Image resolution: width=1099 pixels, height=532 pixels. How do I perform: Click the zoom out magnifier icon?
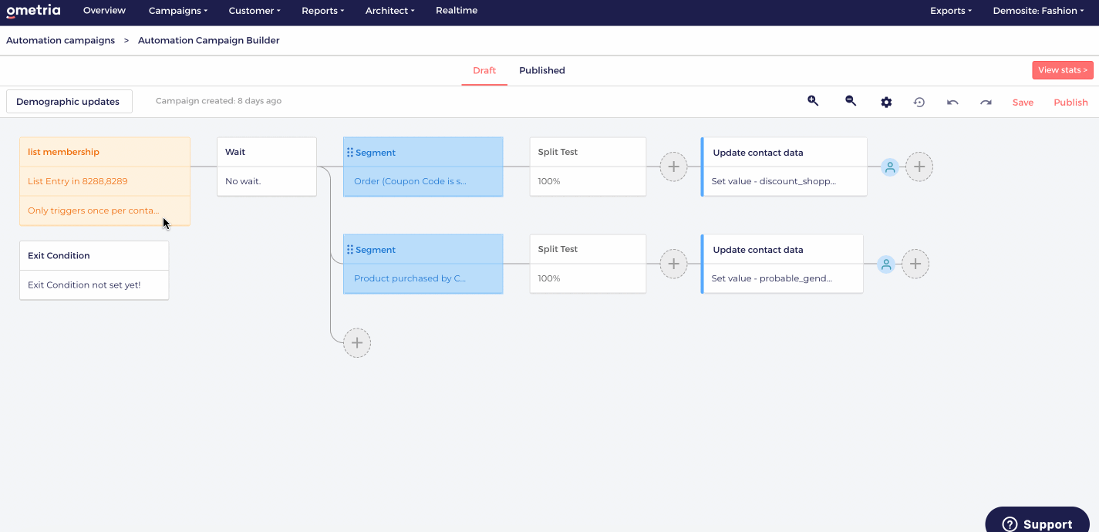(x=851, y=101)
